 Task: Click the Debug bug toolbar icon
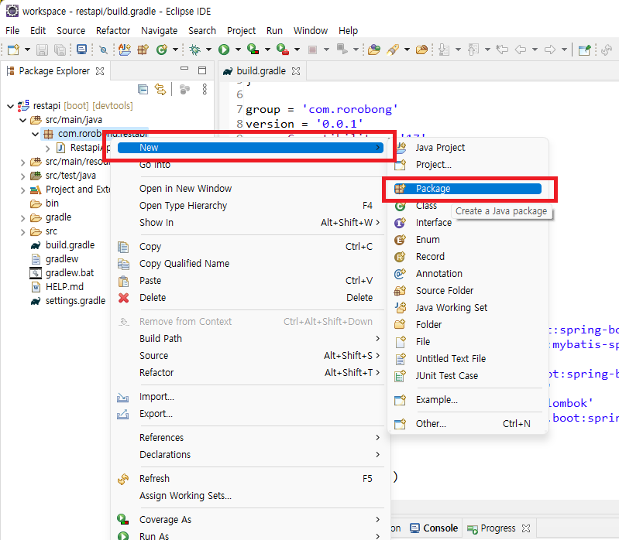(194, 50)
